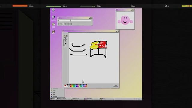Switch to Paint on the taskbar
192x108 pixels.
click(x=107, y=99)
